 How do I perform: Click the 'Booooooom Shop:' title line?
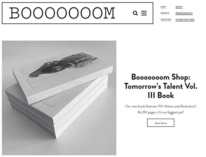tap(161, 77)
